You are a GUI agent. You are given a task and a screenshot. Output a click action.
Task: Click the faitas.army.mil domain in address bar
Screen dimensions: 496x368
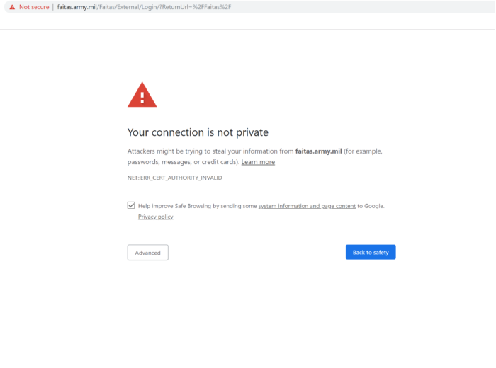[x=77, y=7]
